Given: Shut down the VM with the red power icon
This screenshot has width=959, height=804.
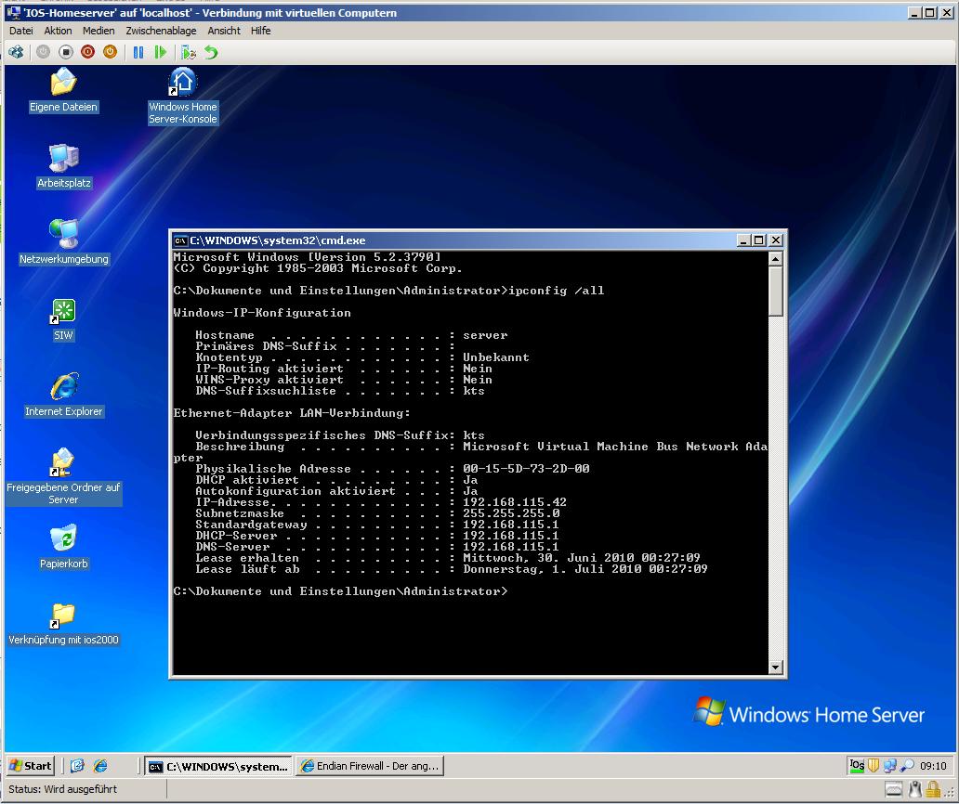Looking at the screenshot, I should (87, 52).
